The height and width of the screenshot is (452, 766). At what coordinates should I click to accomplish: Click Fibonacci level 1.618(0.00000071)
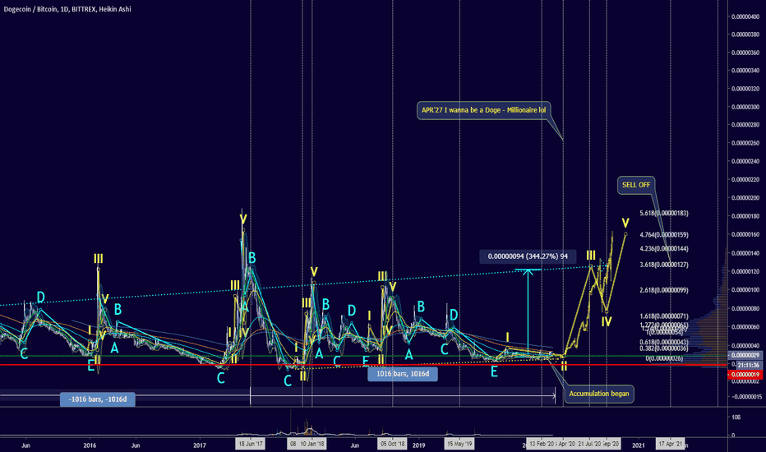pyautogui.click(x=664, y=316)
